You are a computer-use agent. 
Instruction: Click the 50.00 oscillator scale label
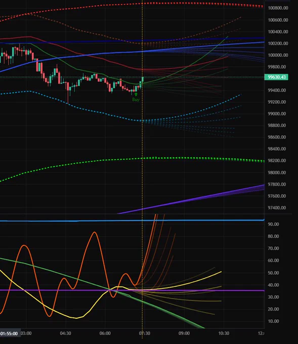(x=273, y=273)
